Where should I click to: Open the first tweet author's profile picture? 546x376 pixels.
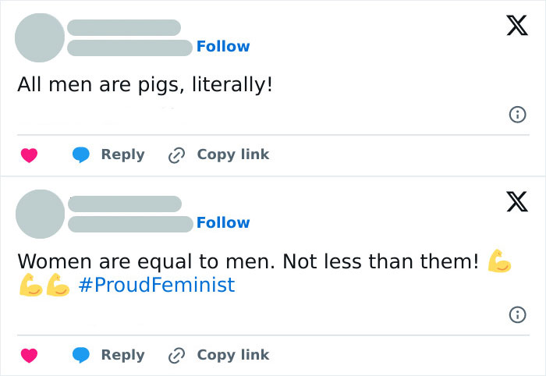point(41,37)
